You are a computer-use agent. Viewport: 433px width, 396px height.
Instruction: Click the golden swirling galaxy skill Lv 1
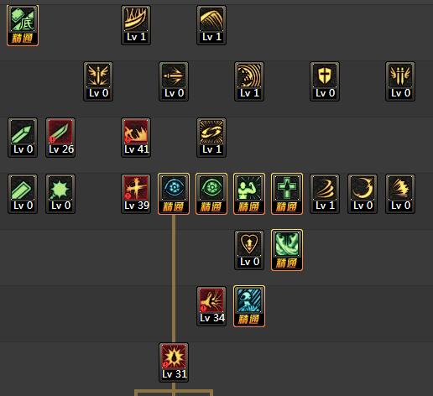point(211,138)
